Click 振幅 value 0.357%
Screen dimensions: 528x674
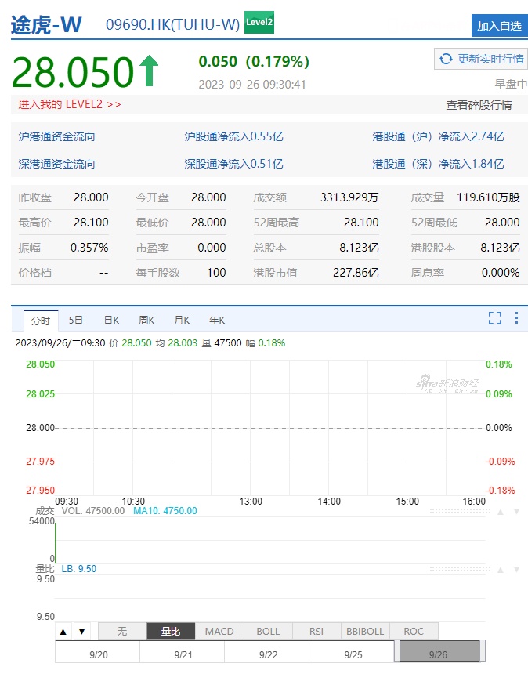point(89,248)
